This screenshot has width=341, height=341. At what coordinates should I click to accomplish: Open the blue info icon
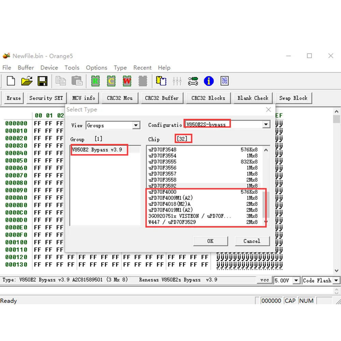209,81
